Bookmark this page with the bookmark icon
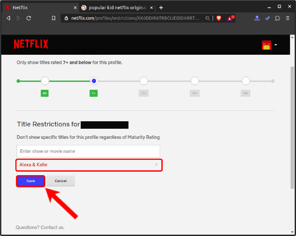The image size is (296, 236). coord(53,18)
